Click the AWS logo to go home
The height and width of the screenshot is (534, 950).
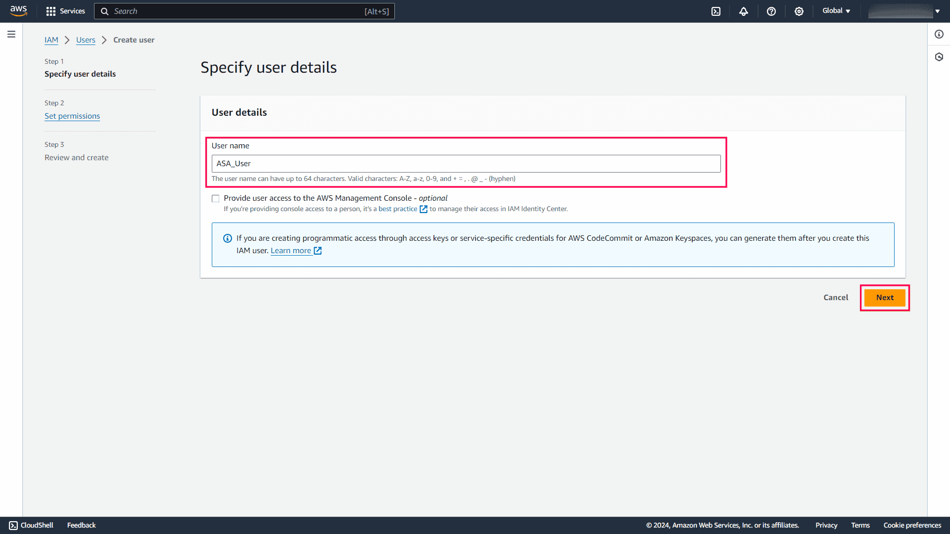click(18, 11)
